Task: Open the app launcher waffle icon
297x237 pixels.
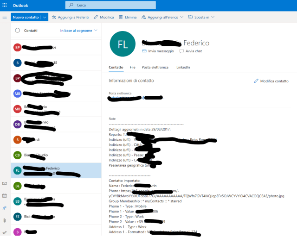Action: click(x=5, y=5)
